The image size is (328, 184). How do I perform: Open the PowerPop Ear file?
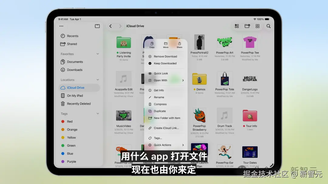coord(224,152)
